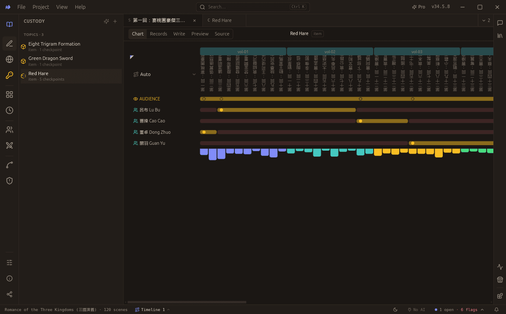506x314 pixels.
Task: Click the checkpoint dot in Dong Zhuo row
Action: pos(204,132)
